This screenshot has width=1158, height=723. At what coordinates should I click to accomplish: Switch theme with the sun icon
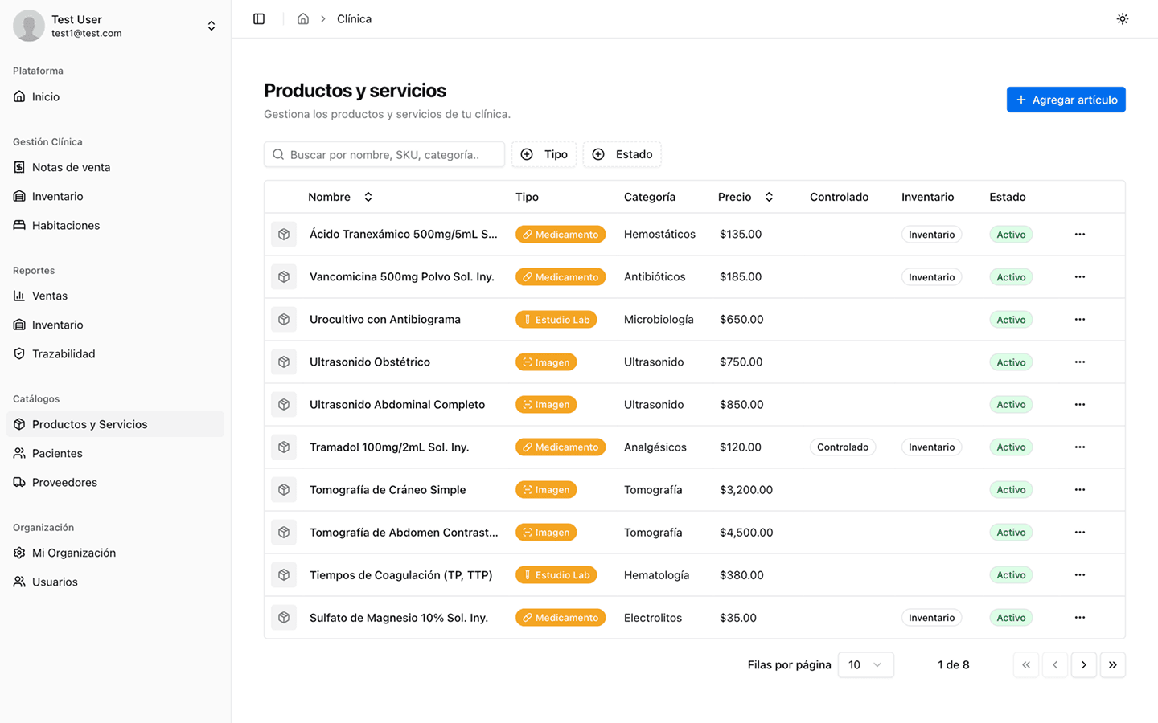1122,18
